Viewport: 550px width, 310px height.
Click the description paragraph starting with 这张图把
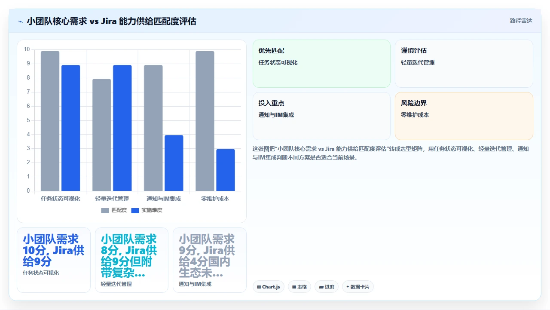point(392,153)
